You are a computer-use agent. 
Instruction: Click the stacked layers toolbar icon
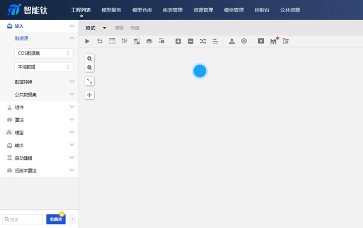(x=149, y=41)
